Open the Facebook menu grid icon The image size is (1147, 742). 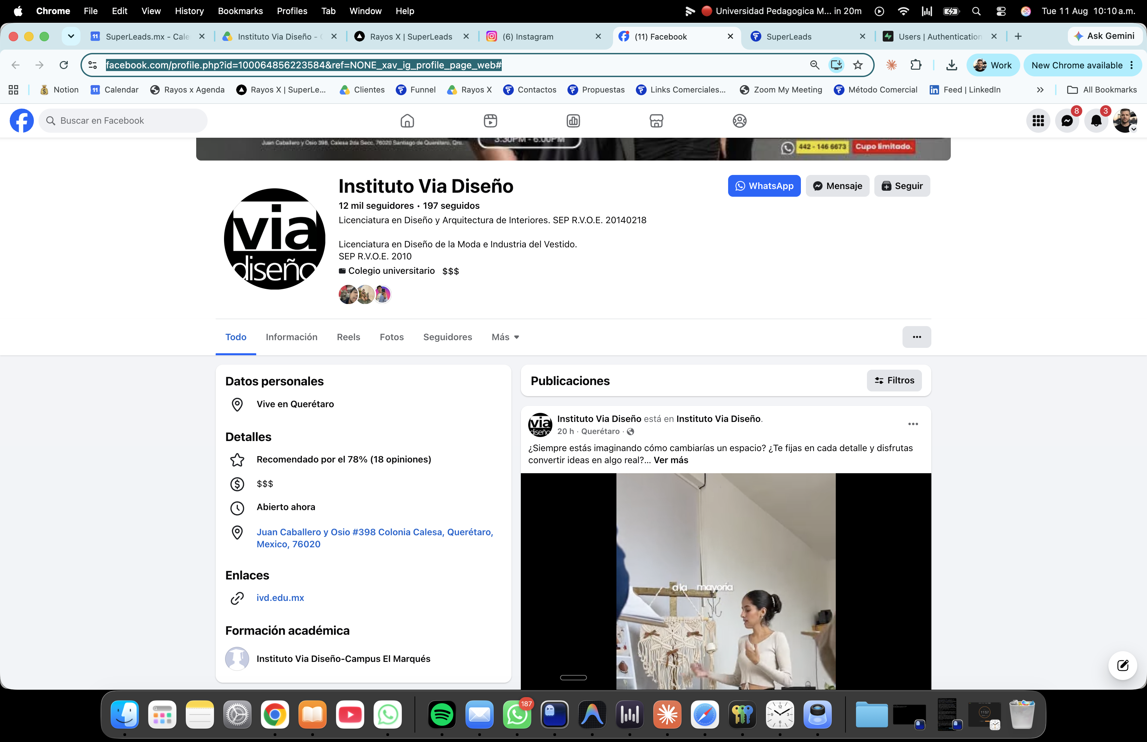point(1038,120)
